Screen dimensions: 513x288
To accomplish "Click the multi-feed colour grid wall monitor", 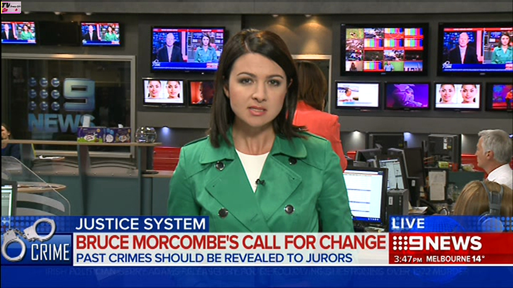I will pyautogui.click(x=384, y=49).
